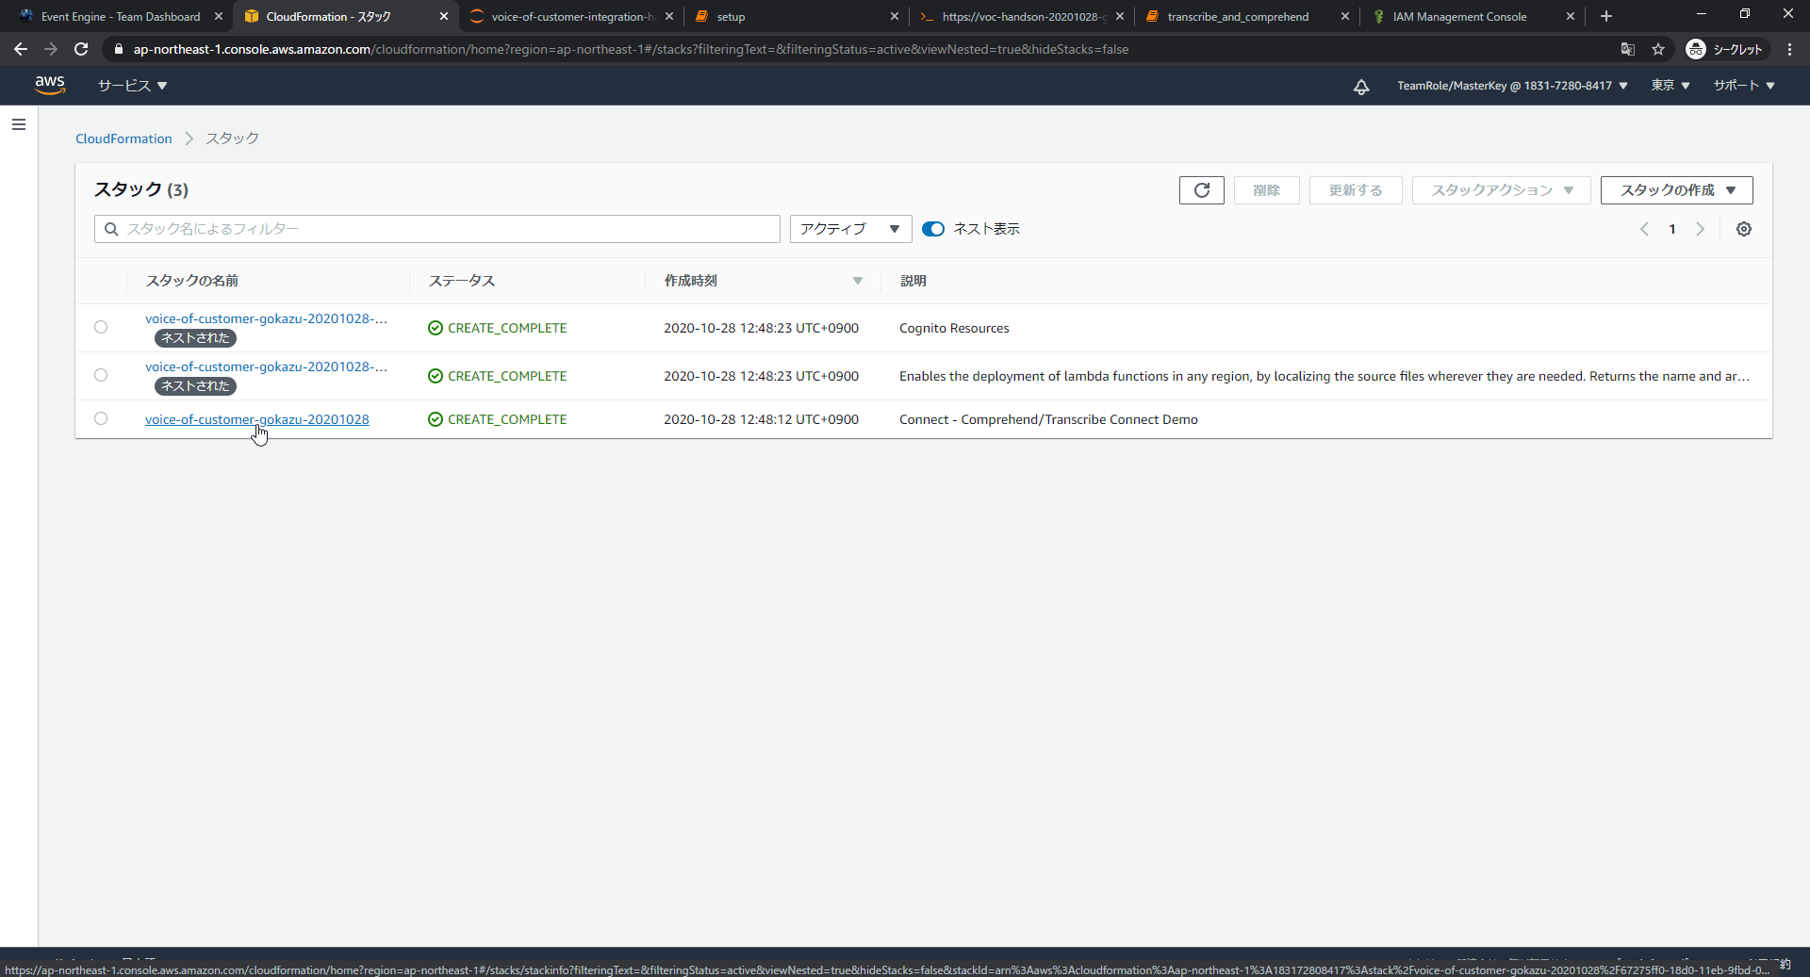Select radio for lambda deployment nested stack

point(101,375)
